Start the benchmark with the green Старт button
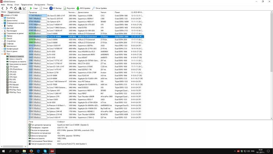The width and height of the screenshot is (273, 154). 34,8
